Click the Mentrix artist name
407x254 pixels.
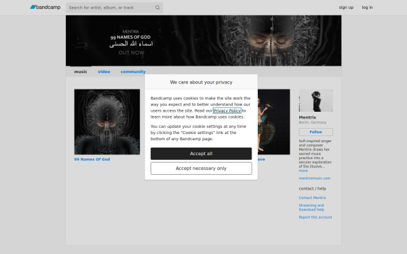click(x=307, y=117)
